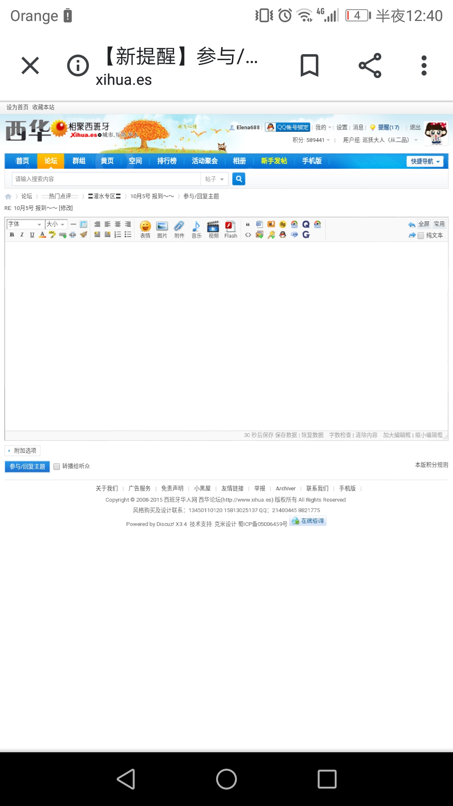The height and width of the screenshot is (806, 453).
Task: Open the 群组 groups tab
Action: click(79, 161)
